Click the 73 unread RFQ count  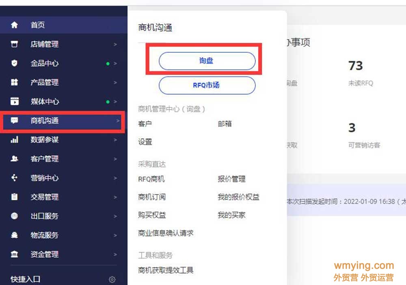point(356,66)
